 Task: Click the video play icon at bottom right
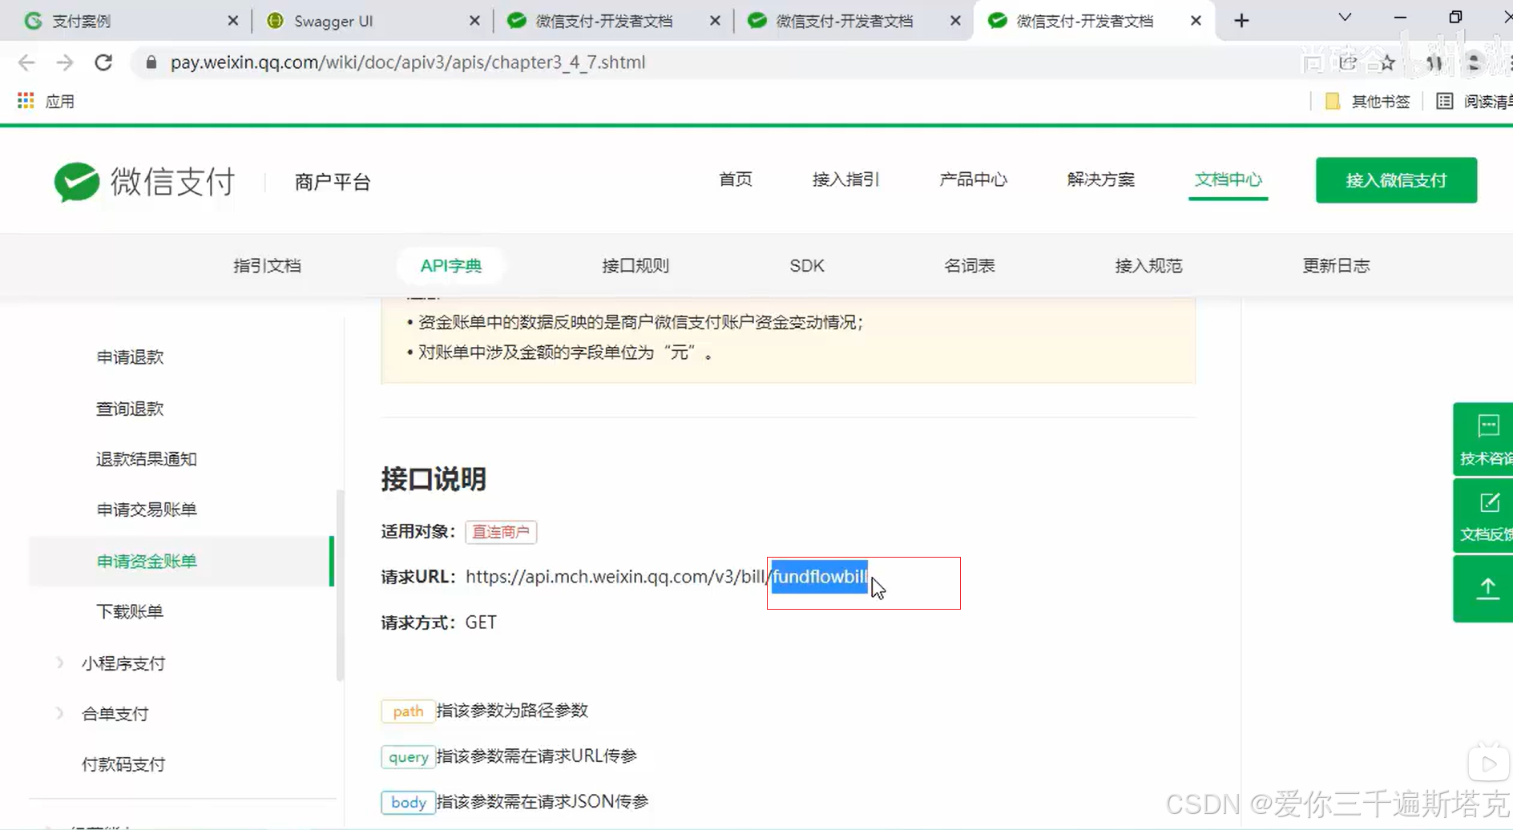1488,764
